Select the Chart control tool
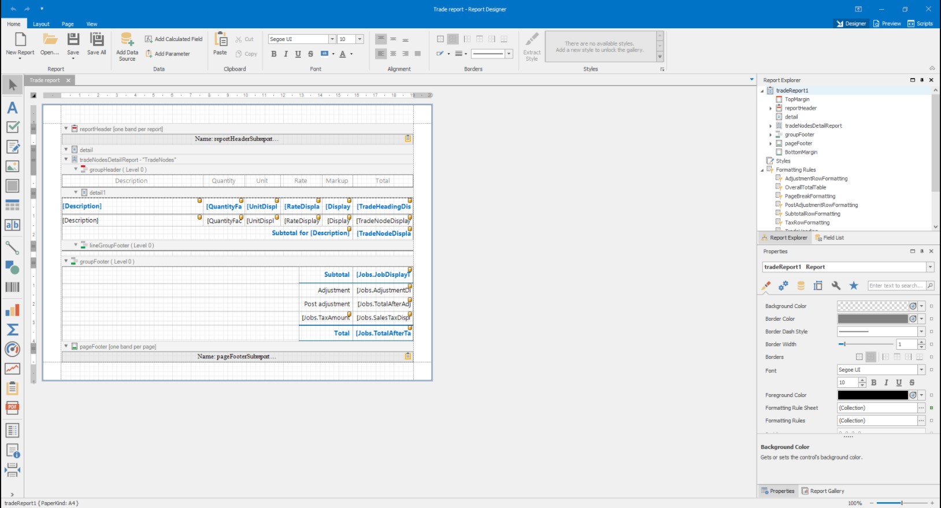 (12, 310)
